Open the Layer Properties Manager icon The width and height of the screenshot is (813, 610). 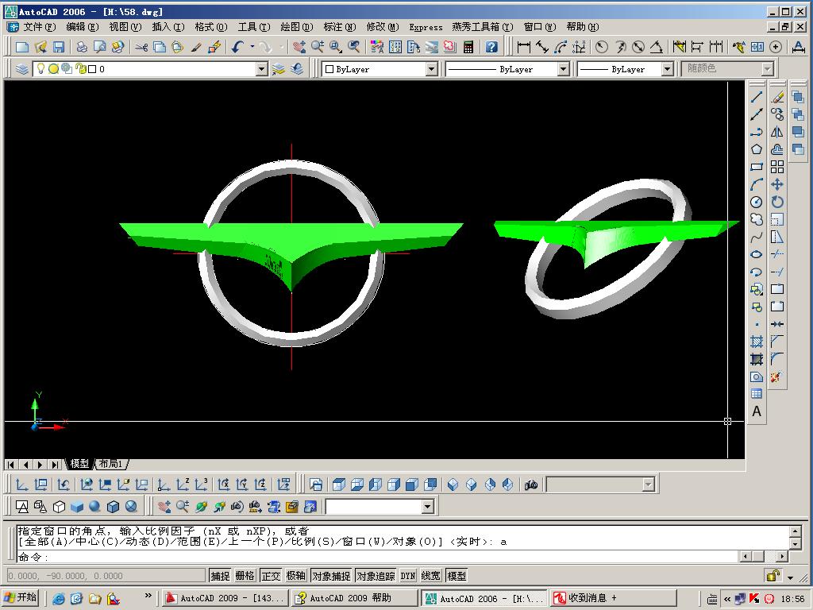(21, 69)
